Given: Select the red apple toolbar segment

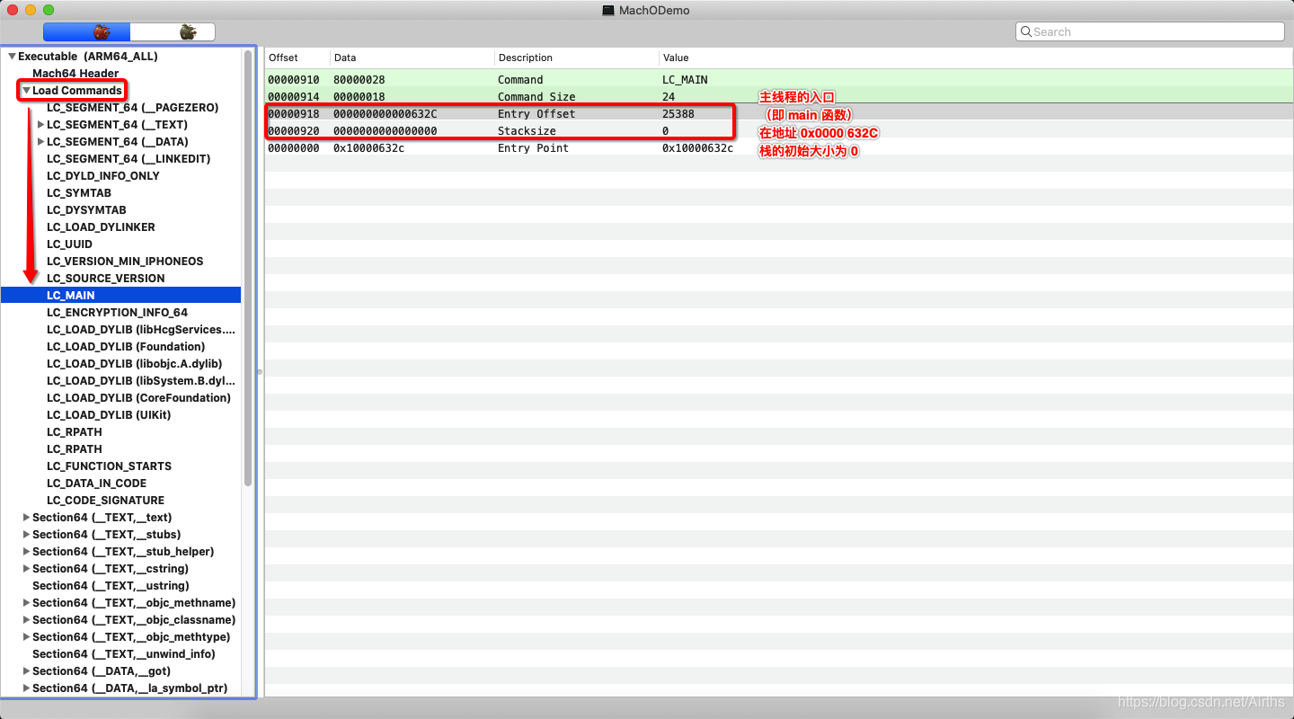Looking at the screenshot, I should point(87,32).
